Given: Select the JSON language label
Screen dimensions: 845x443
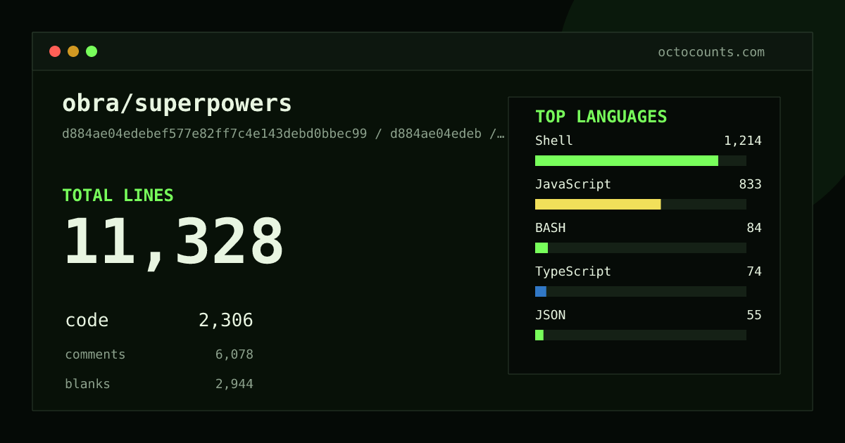Looking at the screenshot, I should click(550, 315).
